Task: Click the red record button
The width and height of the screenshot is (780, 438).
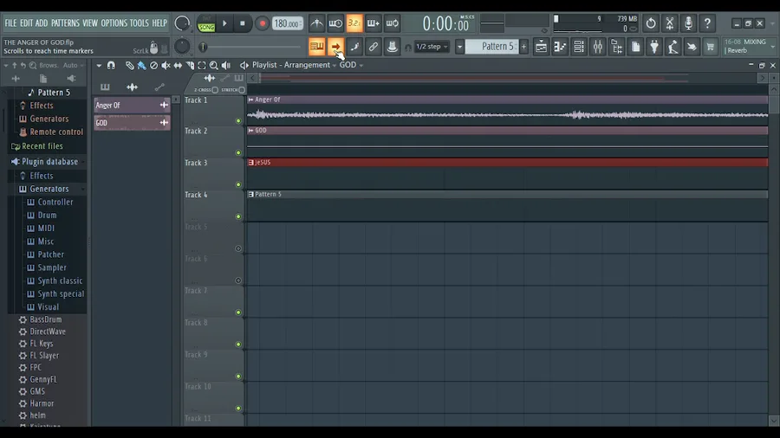Action: coord(262,23)
